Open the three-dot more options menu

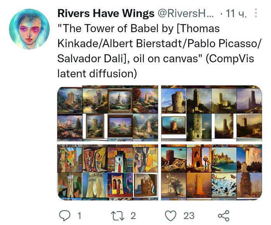256,13
